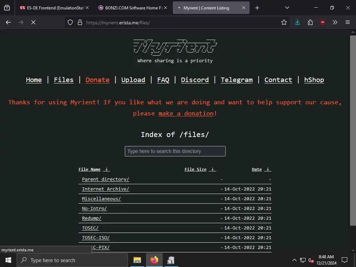The height and width of the screenshot is (267, 356).
Task: Close the BONZI.COM tab
Action: (x=165, y=8)
